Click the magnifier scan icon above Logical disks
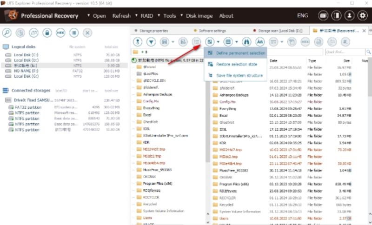The width and height of the screenshot is (372, 225). (x=7, y=33)
